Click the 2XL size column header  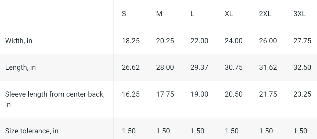[265, 14]
